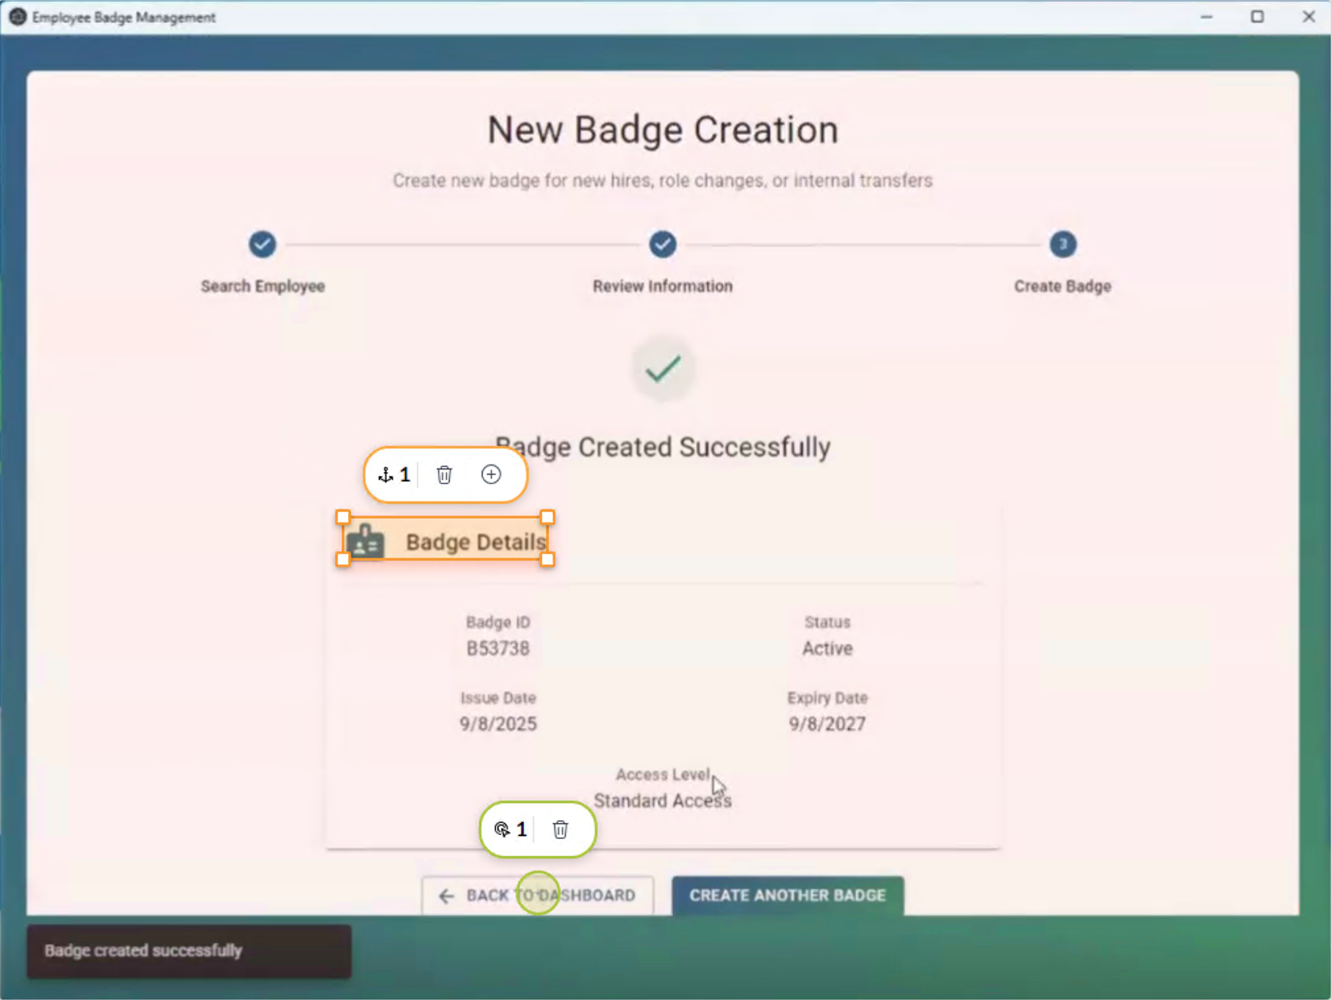
Task: Click Badge ID value B53738
Action: pos(498,648)
